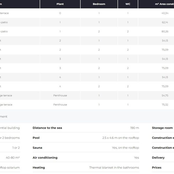Click the plant value 0 in first row
This screenshot has width=174, height=174.
(60, 13)
